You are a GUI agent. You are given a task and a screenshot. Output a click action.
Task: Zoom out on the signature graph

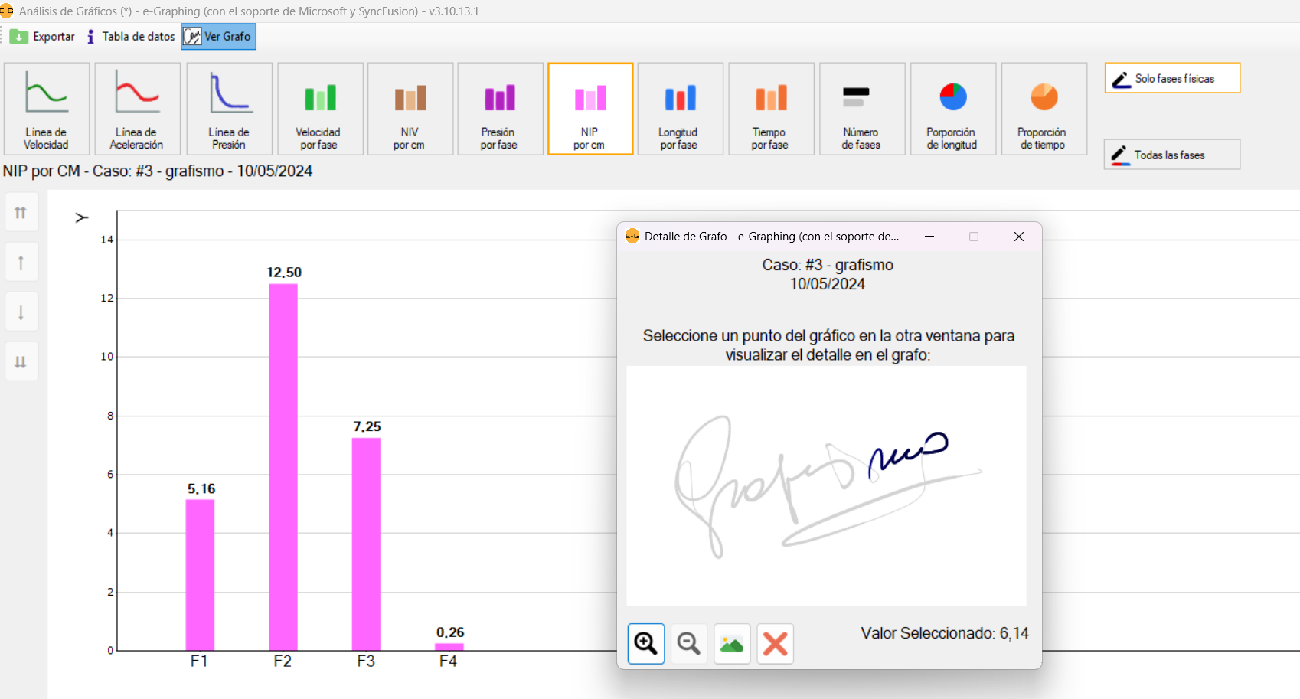tap(689, 644)
